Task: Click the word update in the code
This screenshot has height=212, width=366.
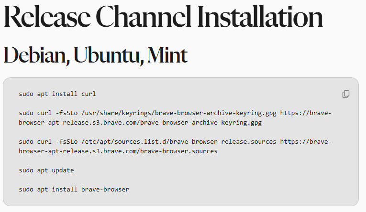Action: pyautogui.click(x=63, y=170)
